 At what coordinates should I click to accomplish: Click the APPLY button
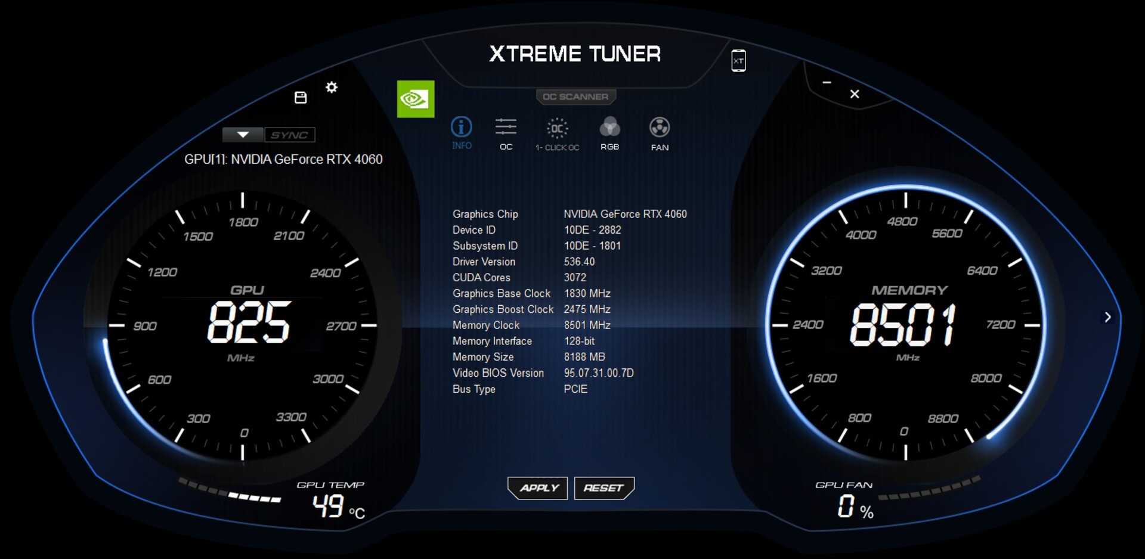coord(538,488)
